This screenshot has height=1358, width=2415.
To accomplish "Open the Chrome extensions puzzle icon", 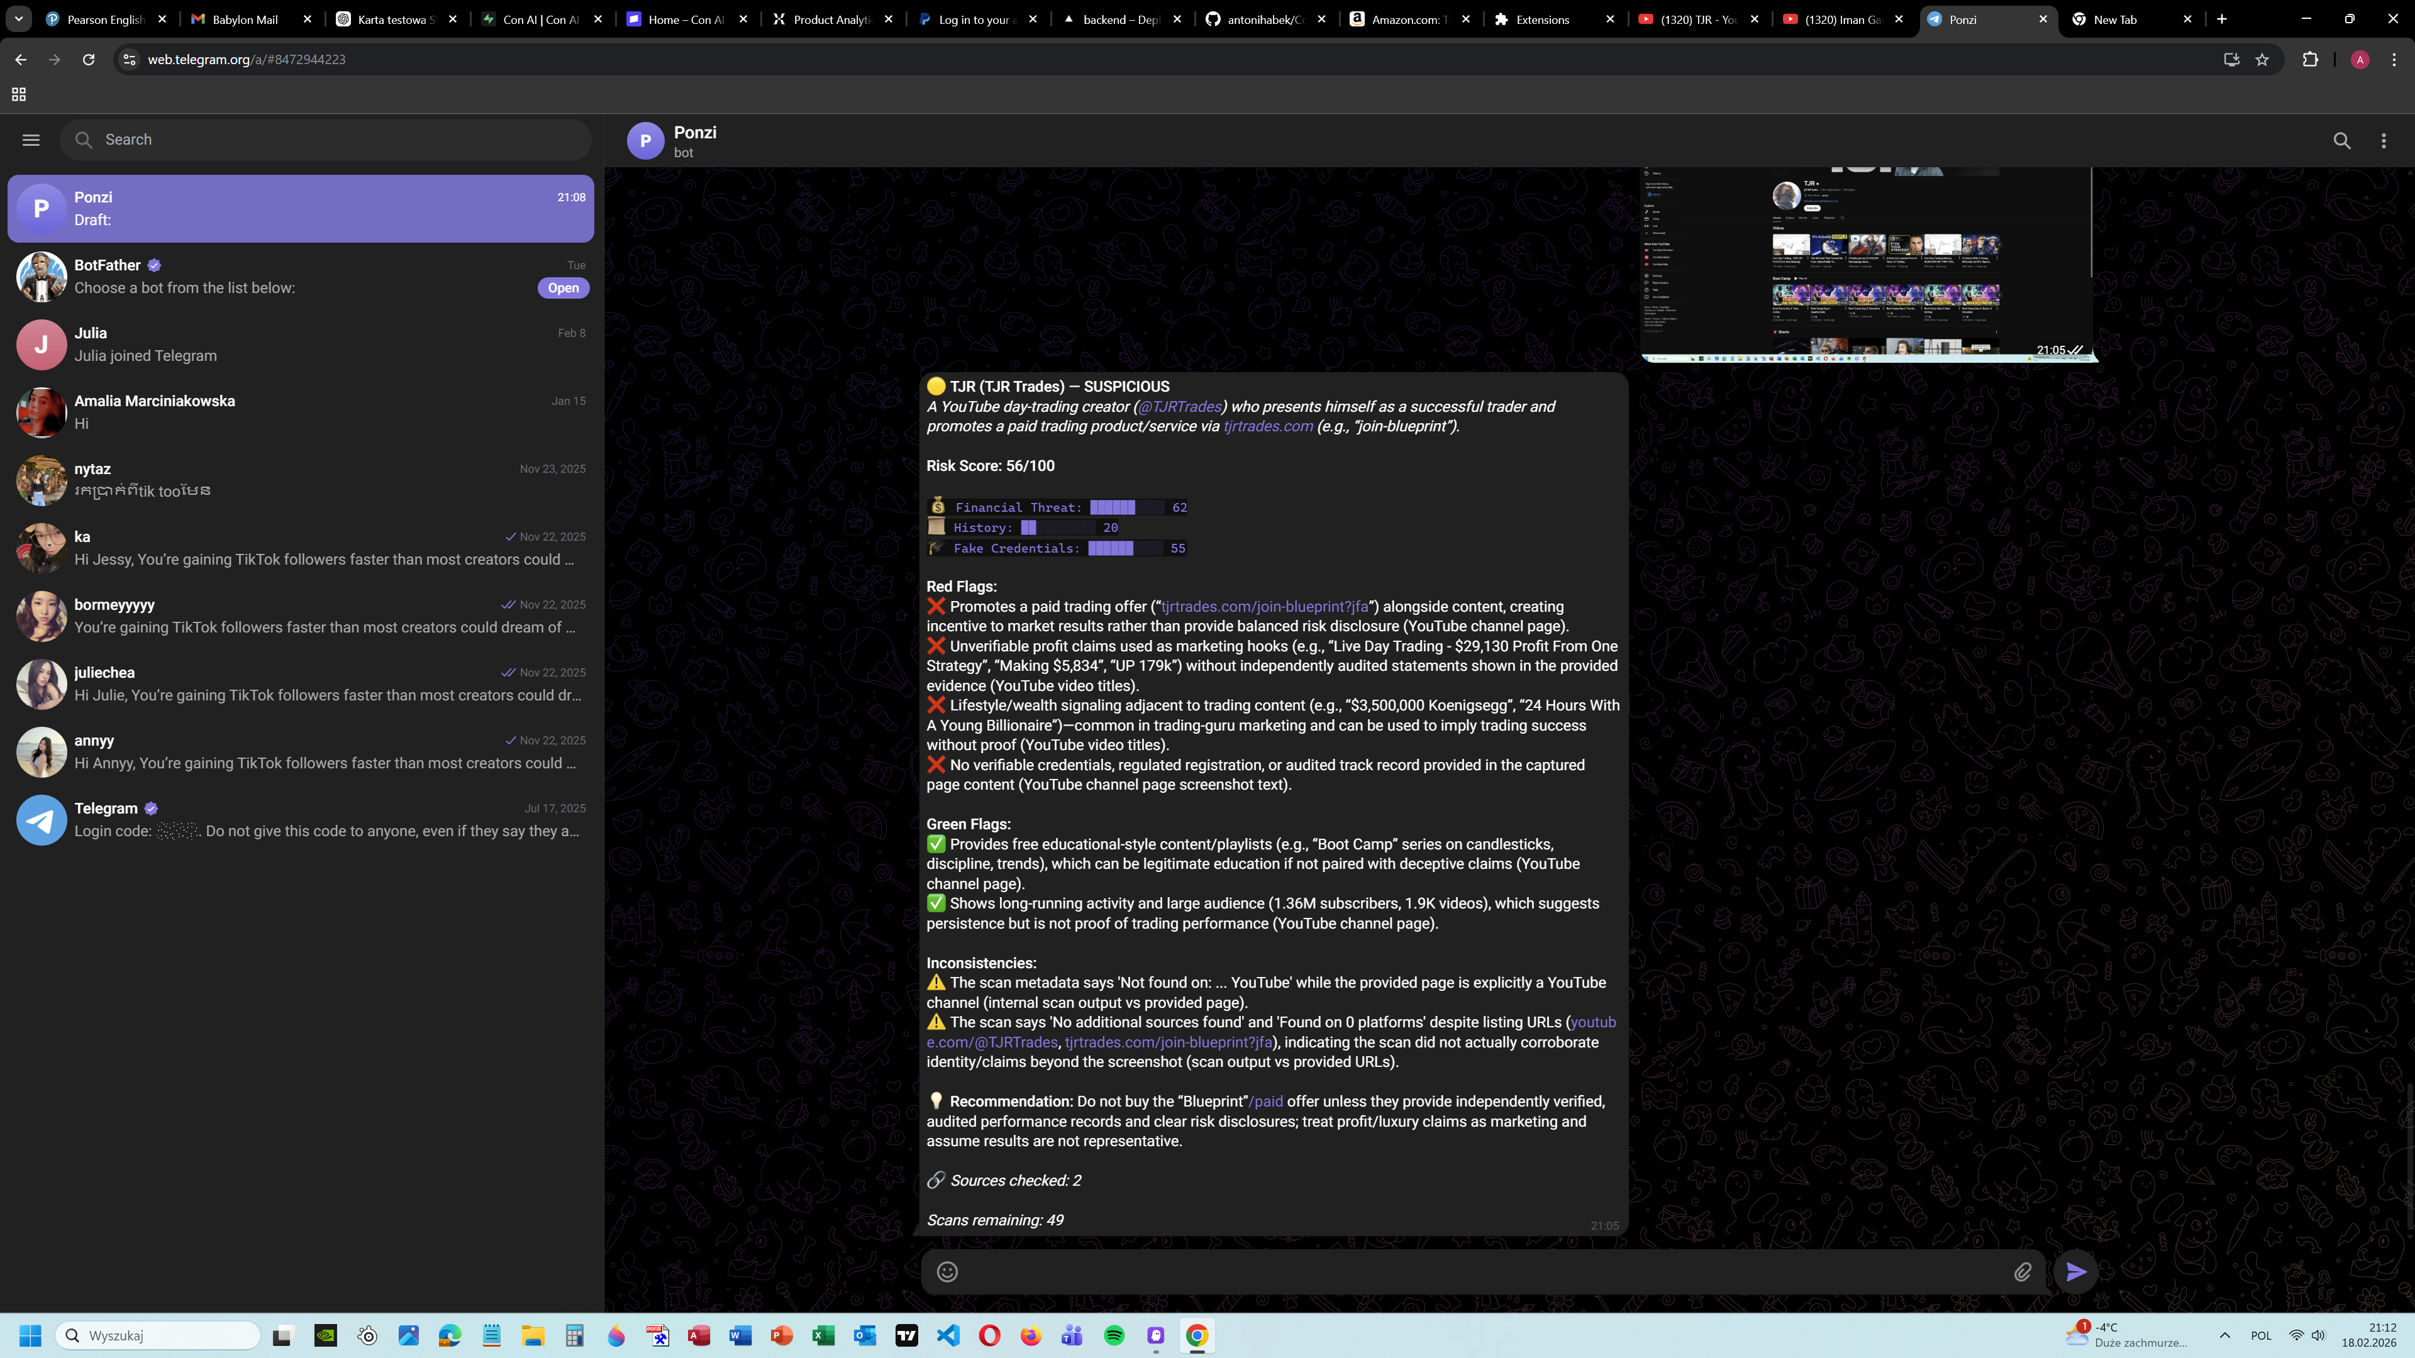I will coord(2310,59).
